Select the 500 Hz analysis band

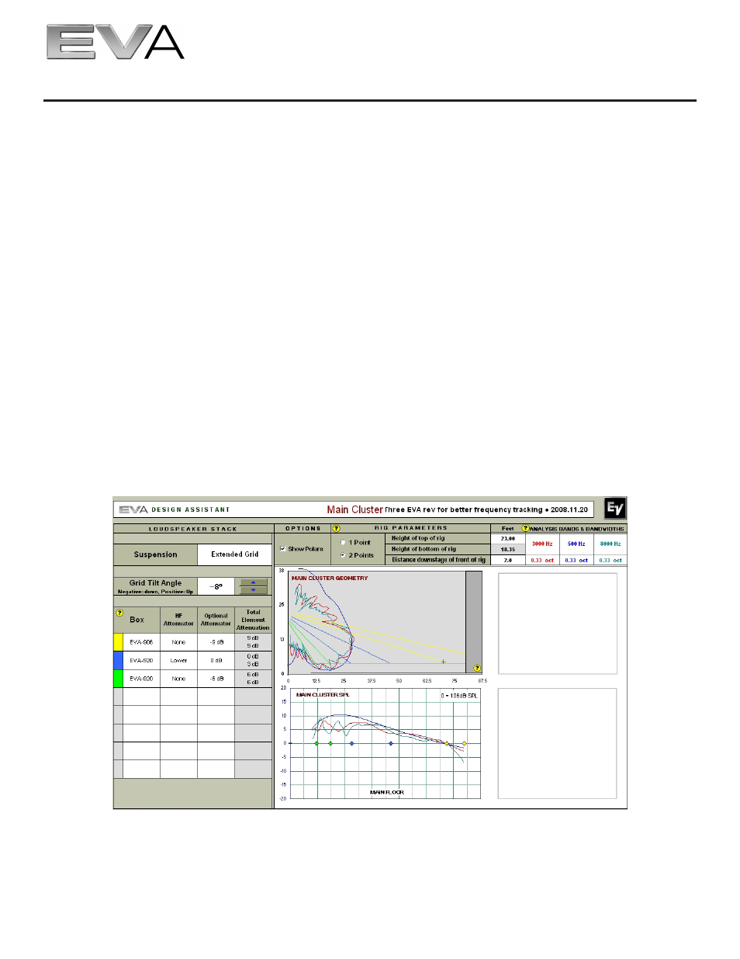(x=576, y=544)
